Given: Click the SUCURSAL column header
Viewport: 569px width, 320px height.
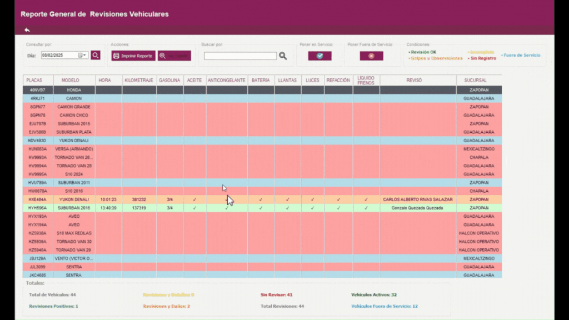Looking at the screenshot, I should click(478, 81).
